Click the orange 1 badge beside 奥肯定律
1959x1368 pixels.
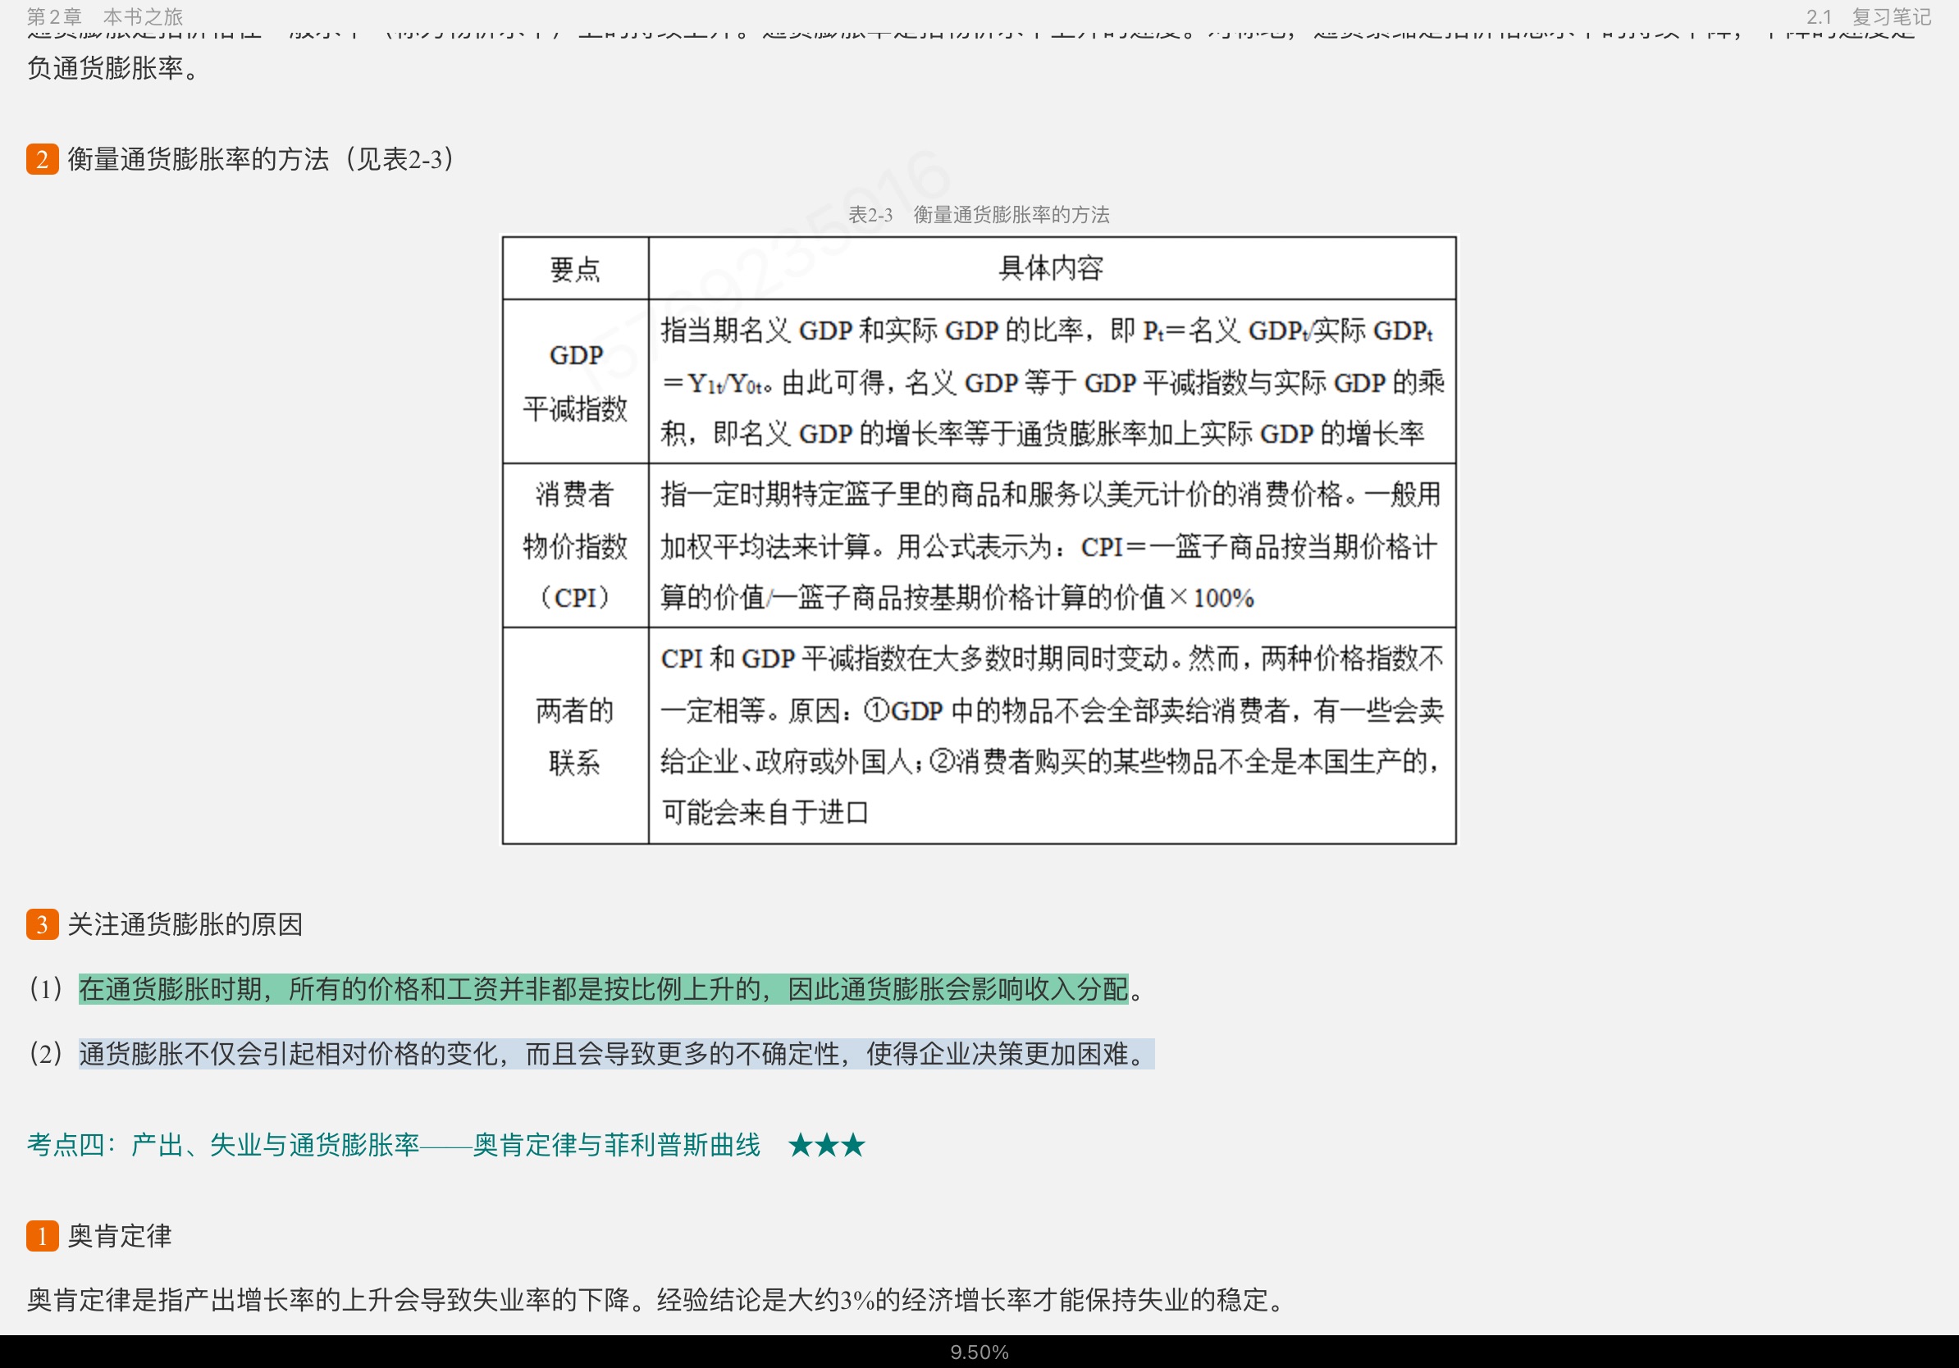coord(42,1236)
